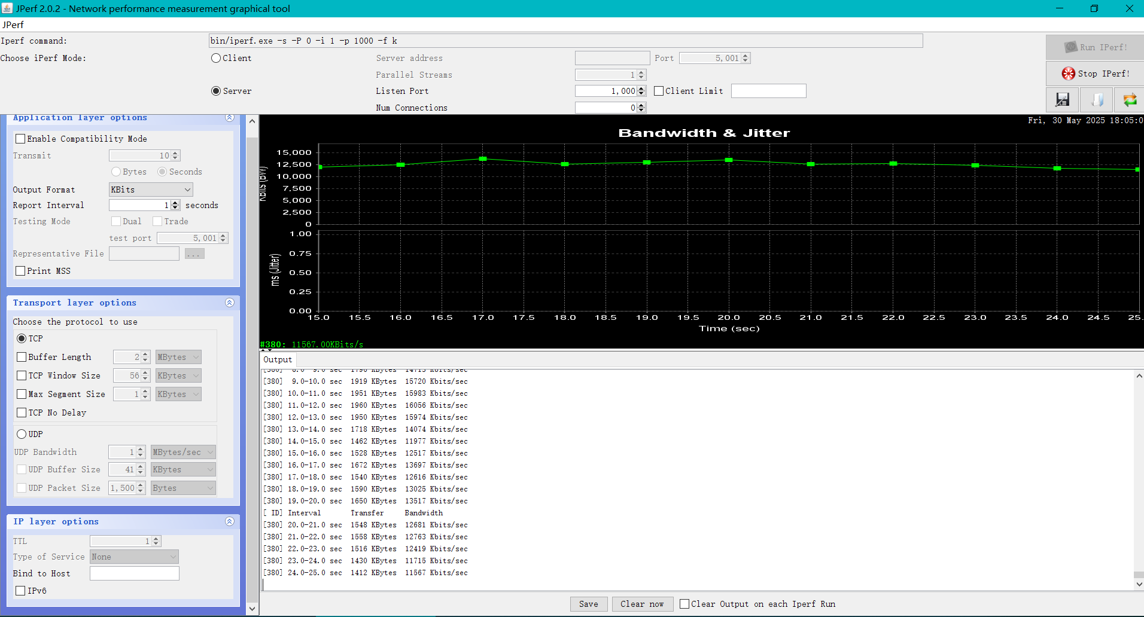Viewport: 1144px width, 617px height.
Task: Click the Java app icon in title bar
Action: (7, 8)
